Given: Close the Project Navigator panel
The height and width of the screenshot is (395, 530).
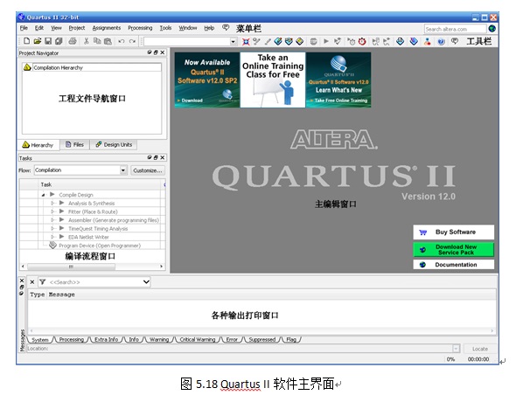Looking at the screenshot, I should [163, 52].
